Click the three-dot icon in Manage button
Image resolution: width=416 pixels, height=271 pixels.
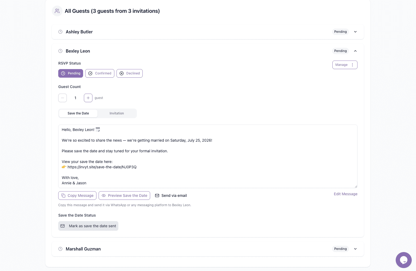[x=352, y=65]
